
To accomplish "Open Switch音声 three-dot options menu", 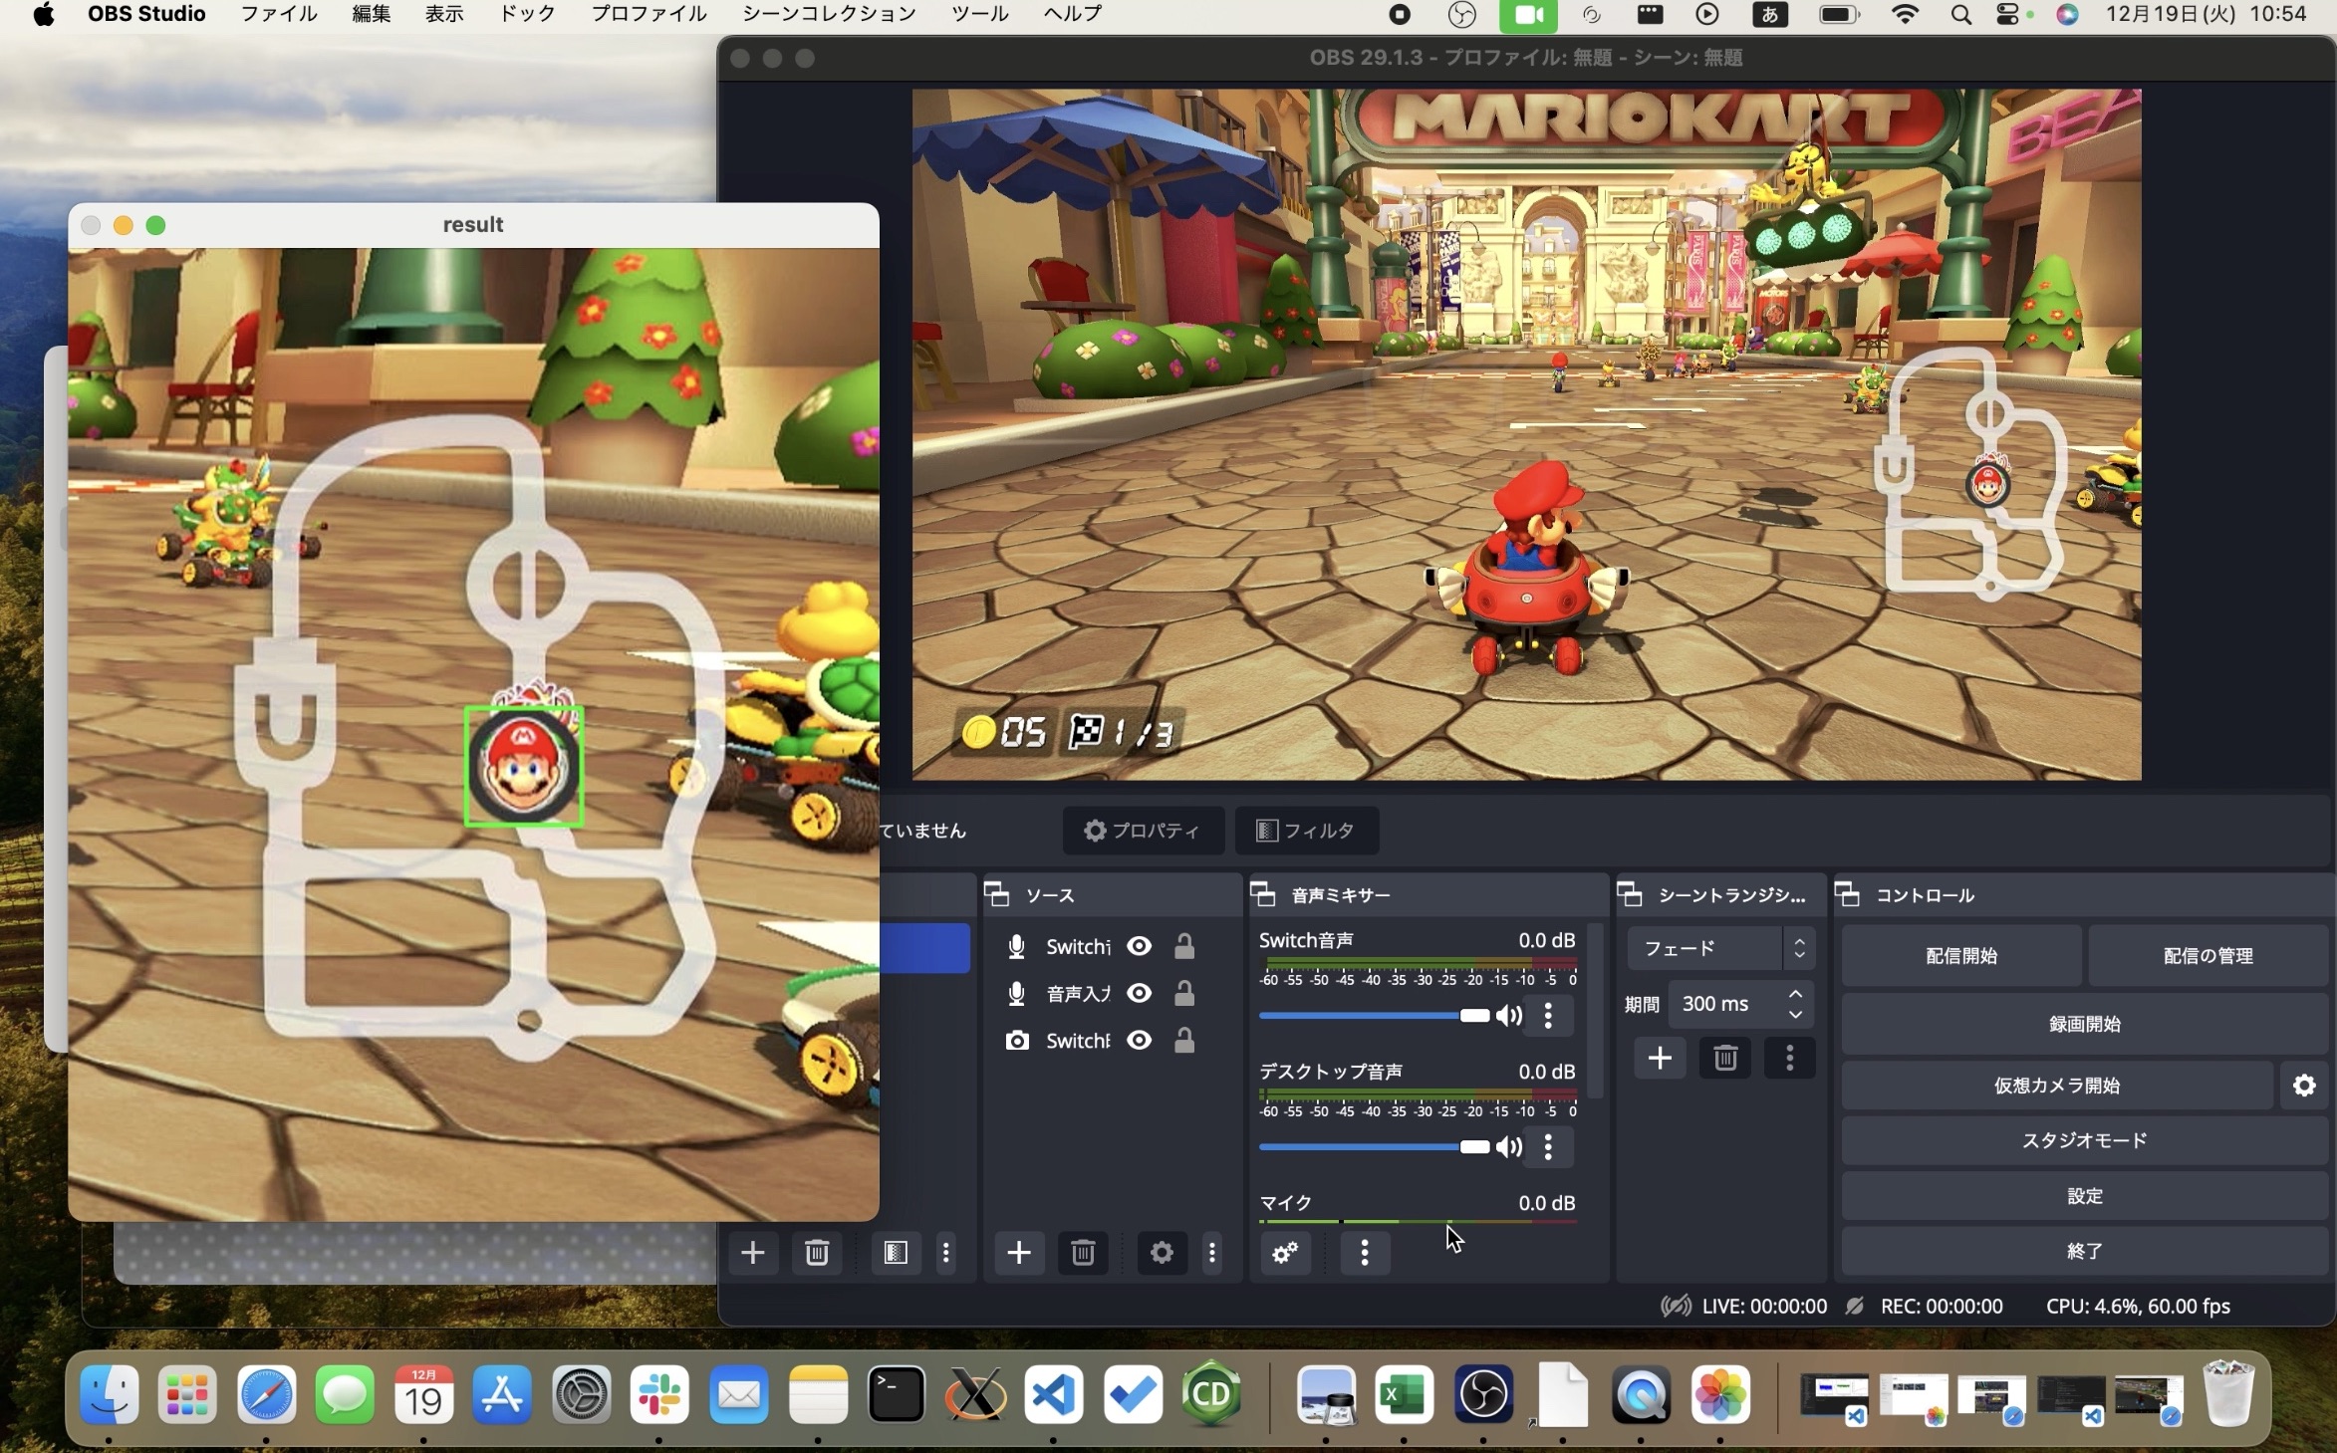I will [1548, 1016].
